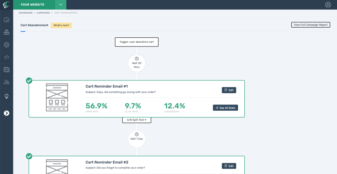Edit Cart Reminder Email #1
This screenshot has width=337, height=174.
point(229,90)
